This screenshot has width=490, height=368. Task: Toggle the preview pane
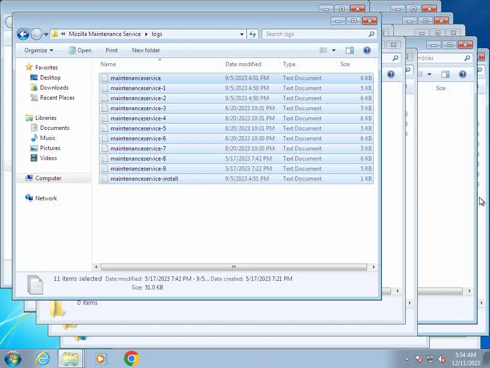click(350, 50)
